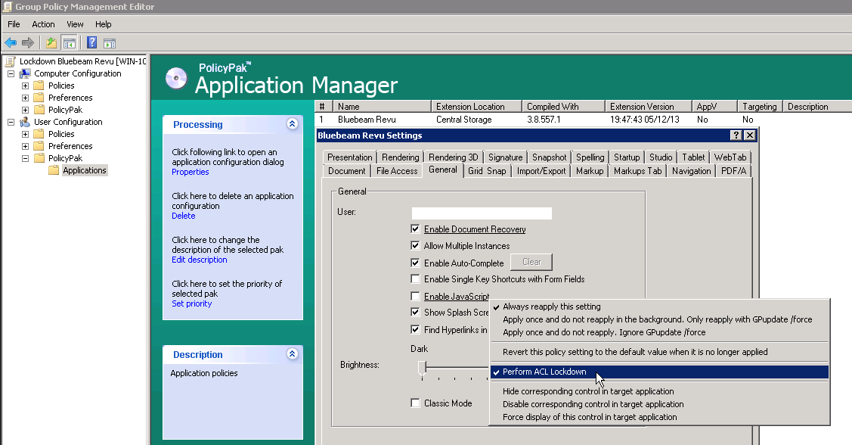Open the File menu
Screen dimensions: 852x445
[x=14, y=24]
